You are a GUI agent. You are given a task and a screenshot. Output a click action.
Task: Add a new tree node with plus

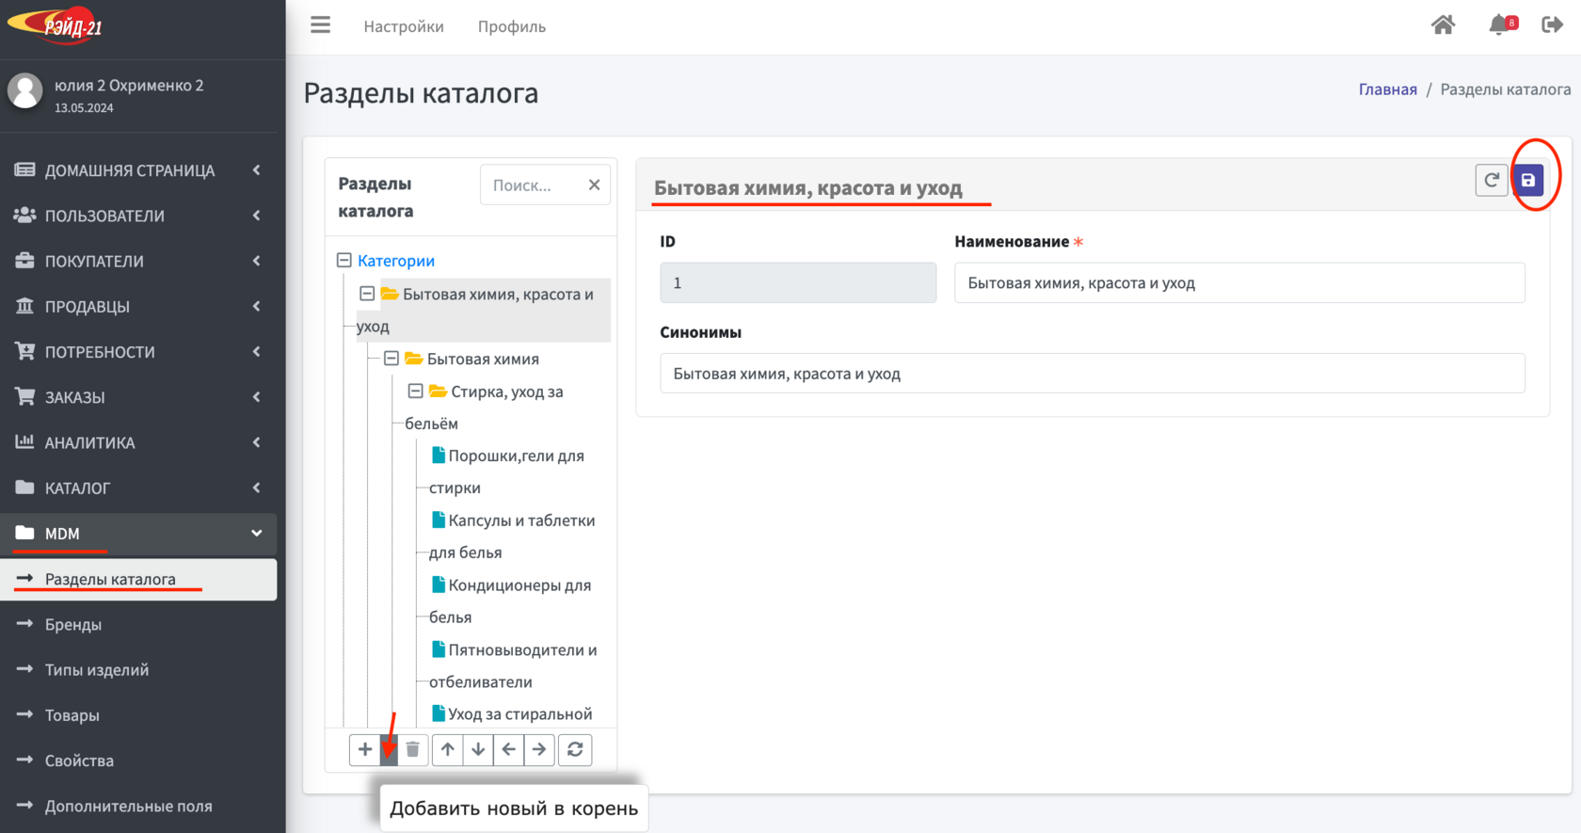365,750
